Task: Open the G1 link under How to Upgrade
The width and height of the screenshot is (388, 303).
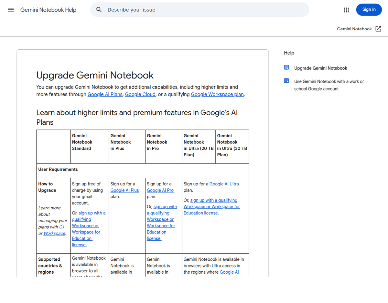Action: (62, 227)
